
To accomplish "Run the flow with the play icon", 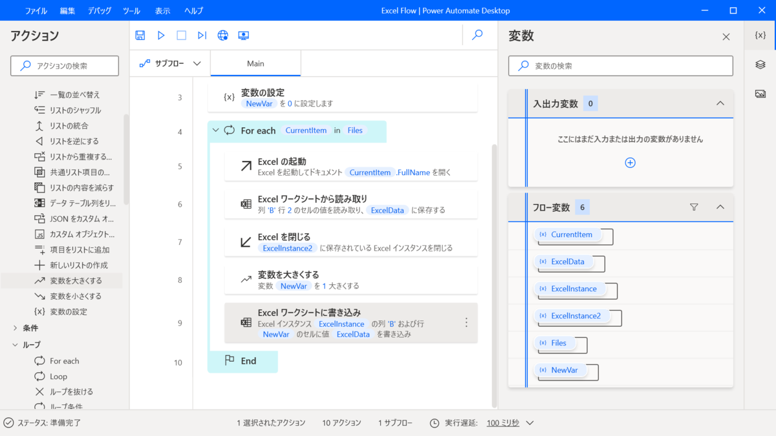I will click(161, 36).
